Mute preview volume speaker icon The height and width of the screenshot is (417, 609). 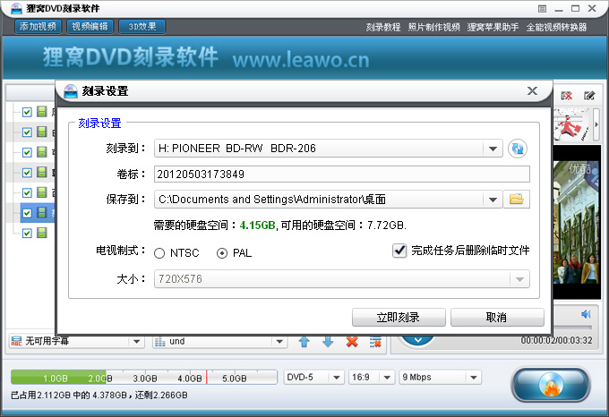coord(586,314)
